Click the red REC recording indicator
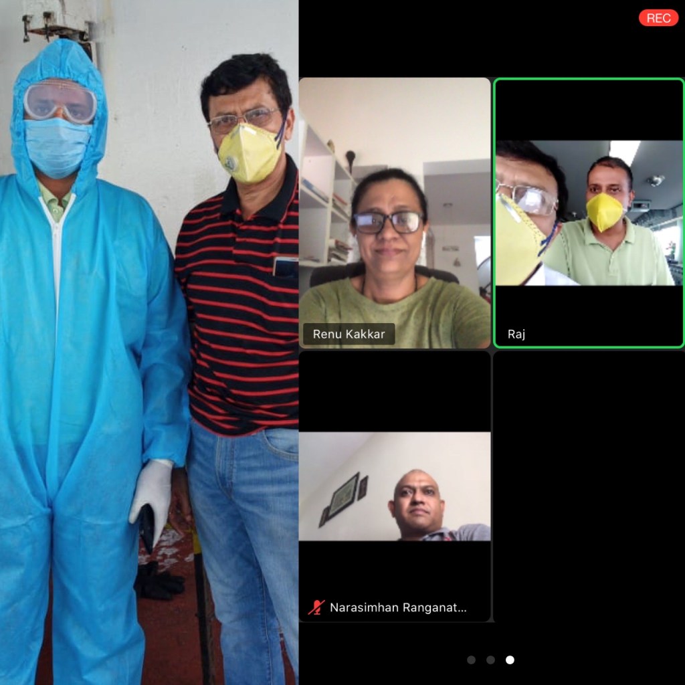 tap(658, 18)
